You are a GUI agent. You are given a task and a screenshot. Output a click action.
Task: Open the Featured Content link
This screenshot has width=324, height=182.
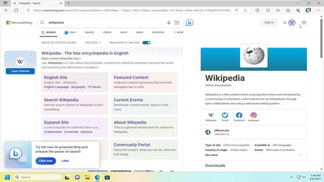click(131, 77)
